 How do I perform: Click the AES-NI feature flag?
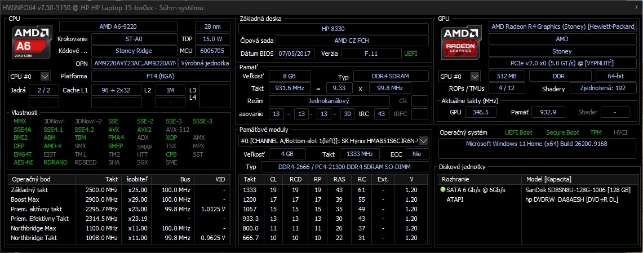tap(22, 162)
